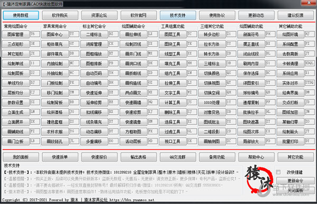Click the 软件购买 button
Screen dimensions: 317x204
point(60,15)
